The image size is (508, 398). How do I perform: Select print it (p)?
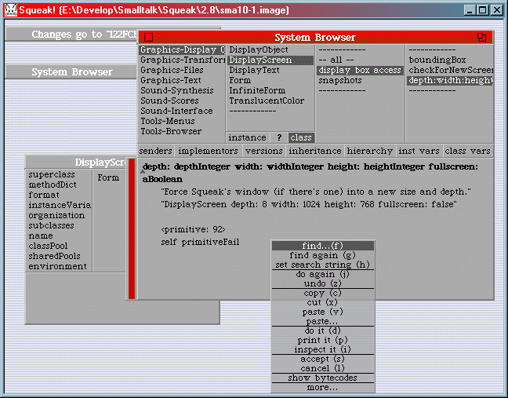[323, 340]
